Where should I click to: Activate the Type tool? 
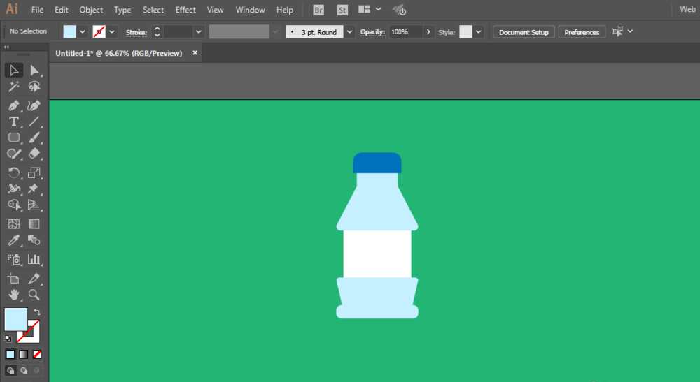[13, 122]
